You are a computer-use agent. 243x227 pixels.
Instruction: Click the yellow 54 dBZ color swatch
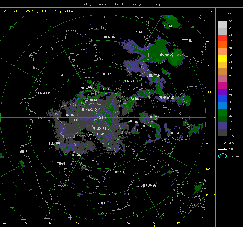pos(222,58)
